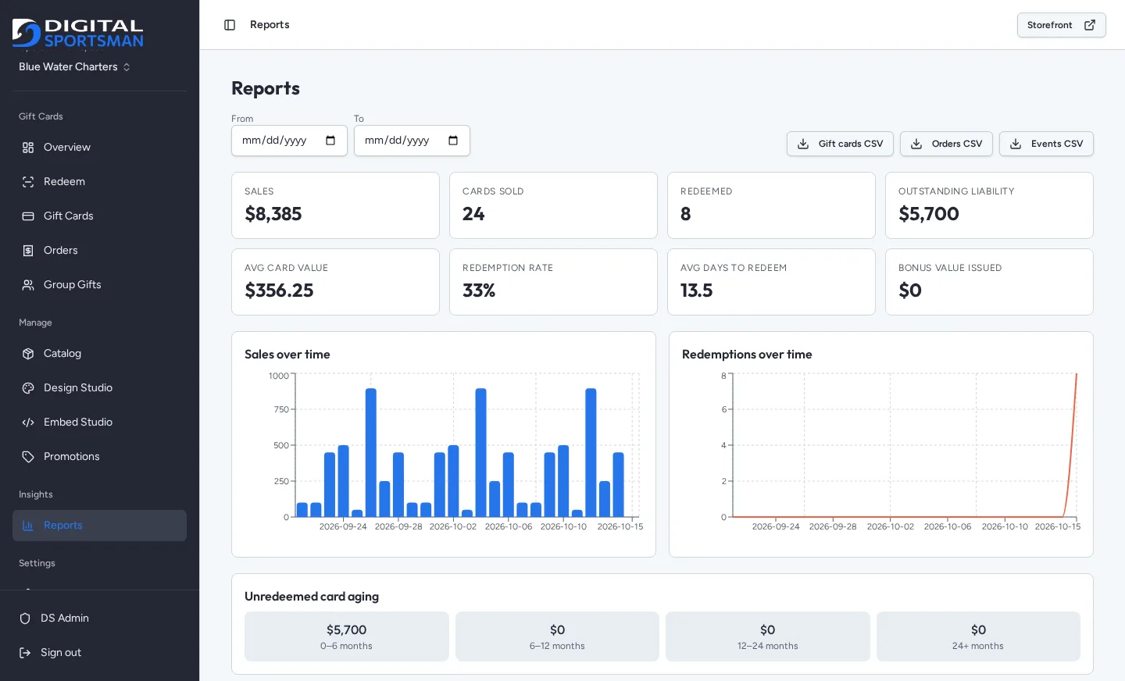Screen dimensions: 1125x681
Task: Click the Design Studio palette icon
Action: pos(28,388)
